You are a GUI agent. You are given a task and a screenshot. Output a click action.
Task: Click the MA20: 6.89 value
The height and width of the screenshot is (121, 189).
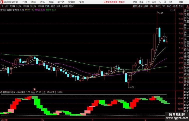[x=40, y=10]
